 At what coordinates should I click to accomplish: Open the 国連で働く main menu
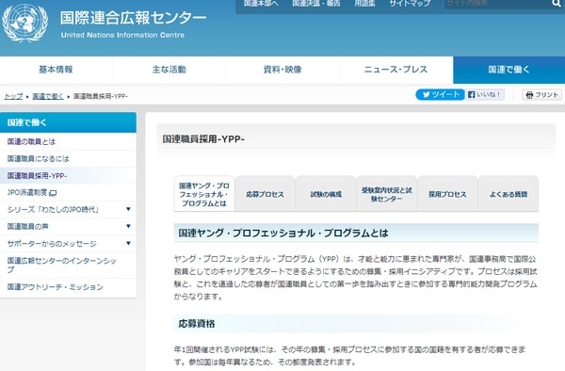click(x=508, y=70)
